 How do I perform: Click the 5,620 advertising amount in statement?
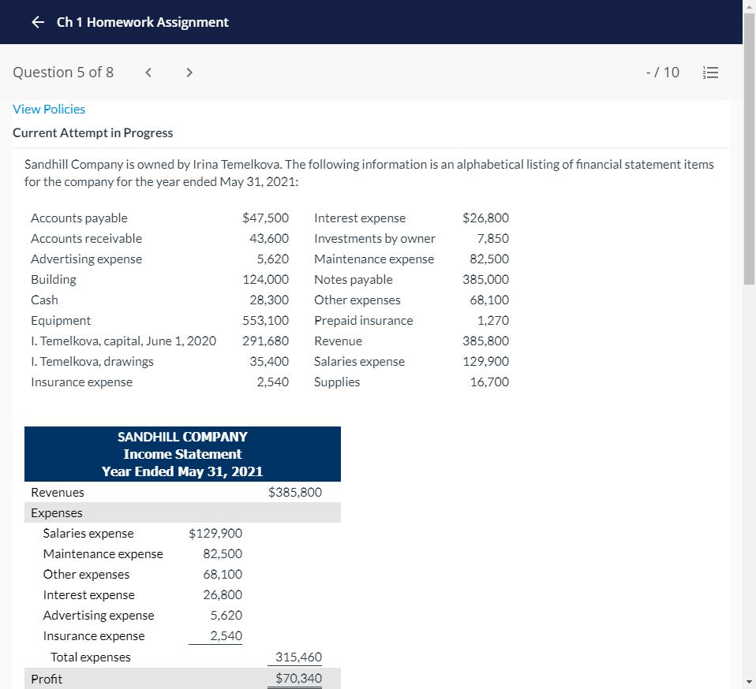click(226, 616)
